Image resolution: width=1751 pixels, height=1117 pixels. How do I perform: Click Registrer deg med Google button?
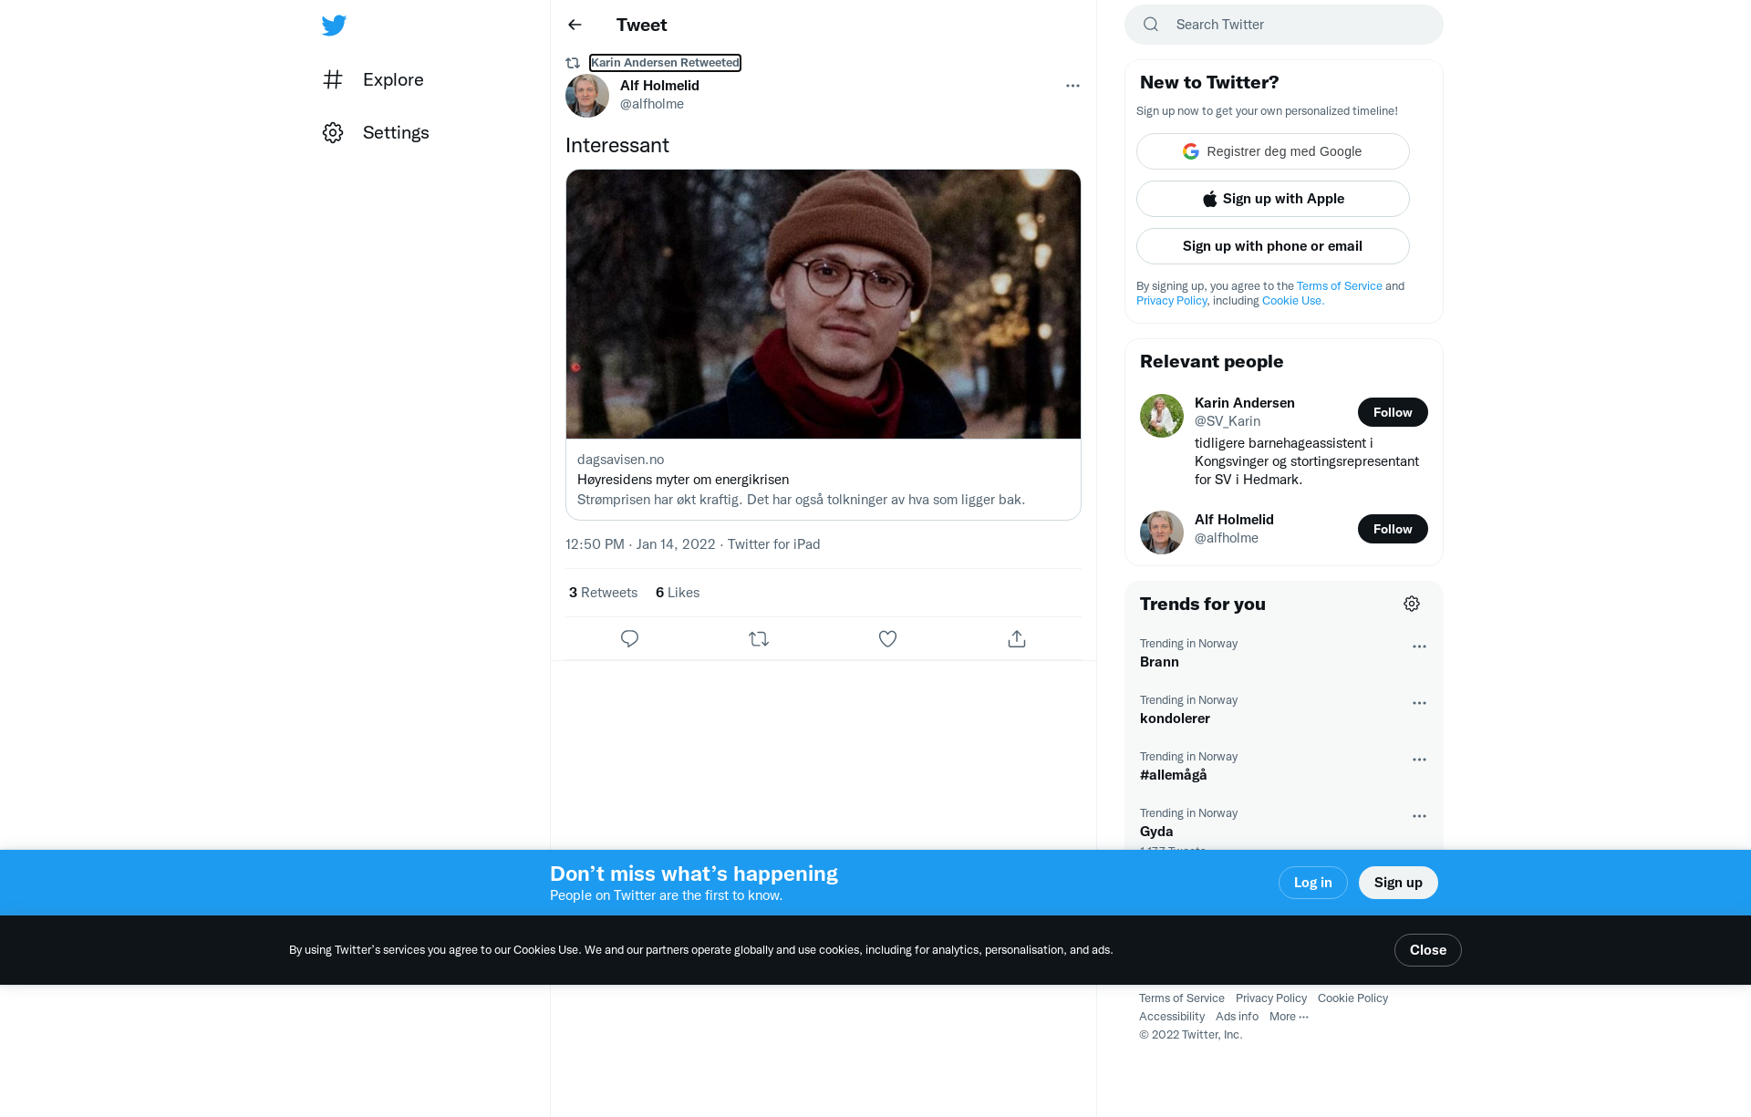click(1272, 151)
